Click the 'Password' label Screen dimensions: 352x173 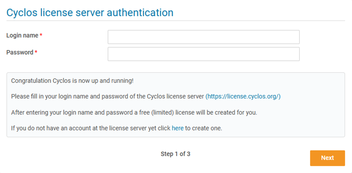20,52
